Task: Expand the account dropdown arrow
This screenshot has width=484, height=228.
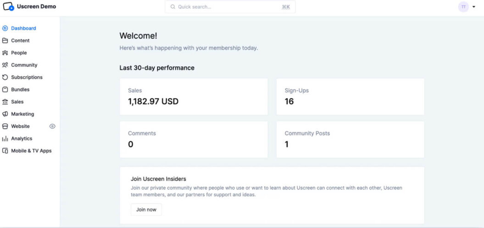Action: pos(474,7)
